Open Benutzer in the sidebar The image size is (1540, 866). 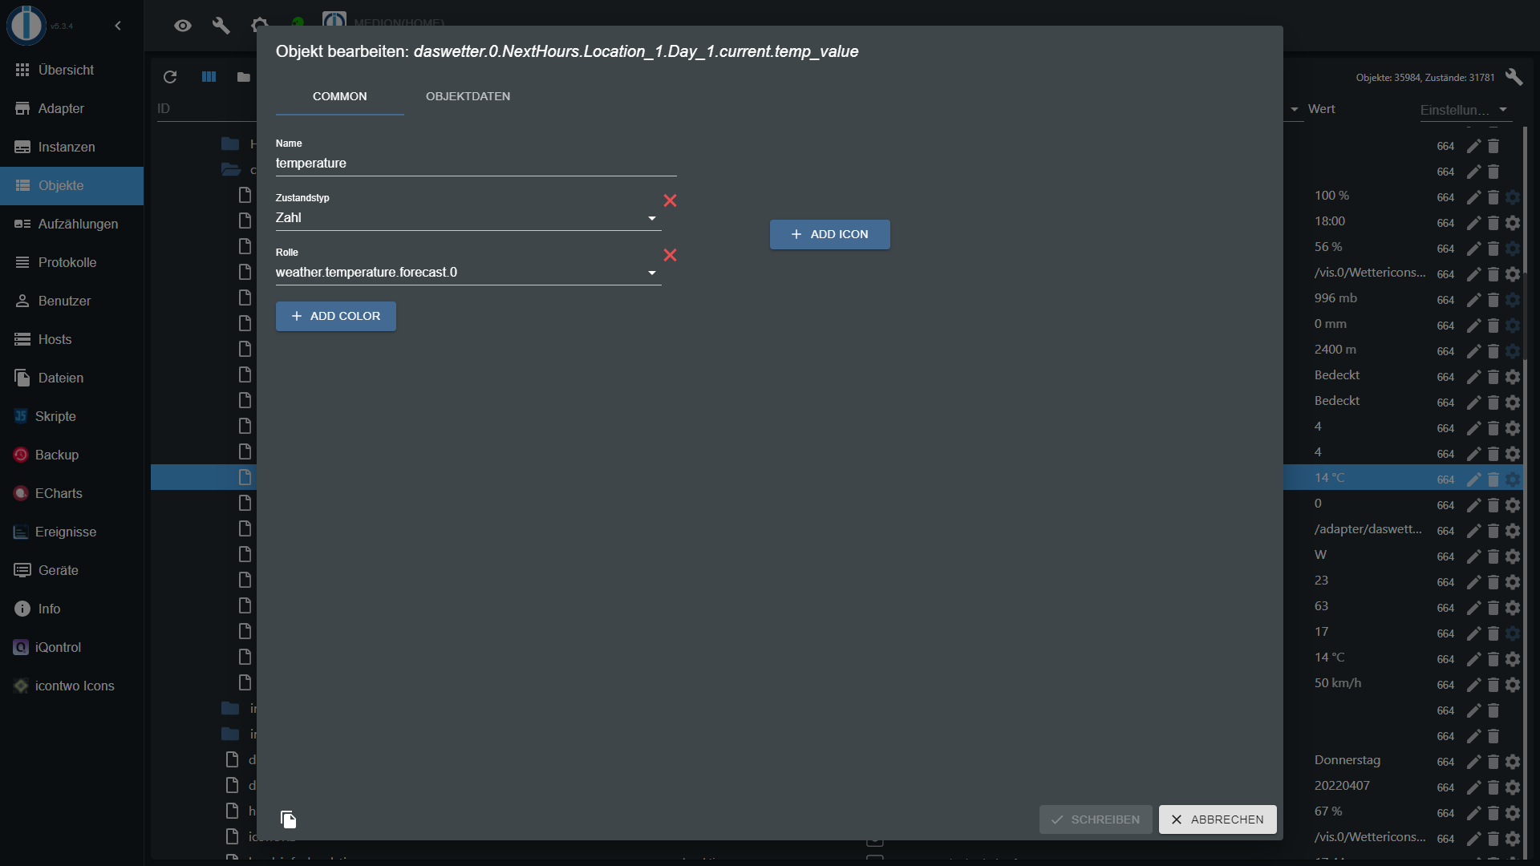(x=71, y=301)
